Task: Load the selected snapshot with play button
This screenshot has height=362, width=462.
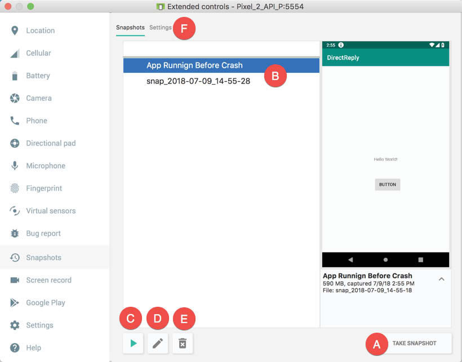Action: 133,343
